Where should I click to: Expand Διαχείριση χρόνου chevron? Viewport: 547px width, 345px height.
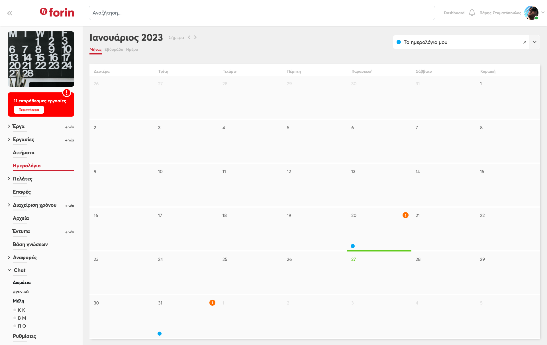tap(9, 205)
